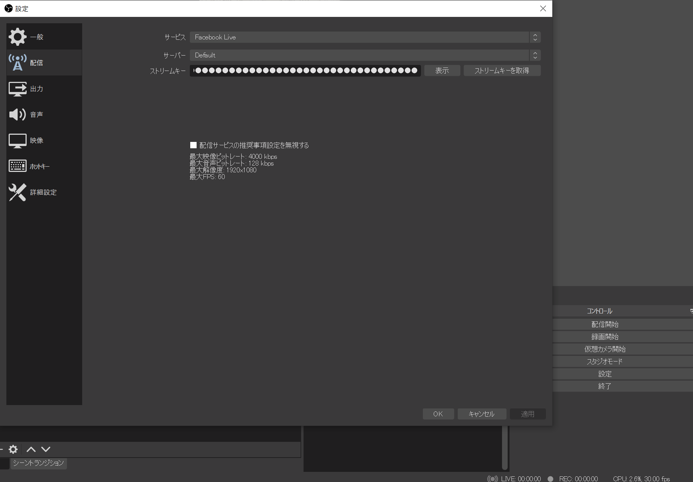The height and width of the screenshot is (482, 693).
Task: Click the サービス combo box spinner arrows
Action: [535, 37]
